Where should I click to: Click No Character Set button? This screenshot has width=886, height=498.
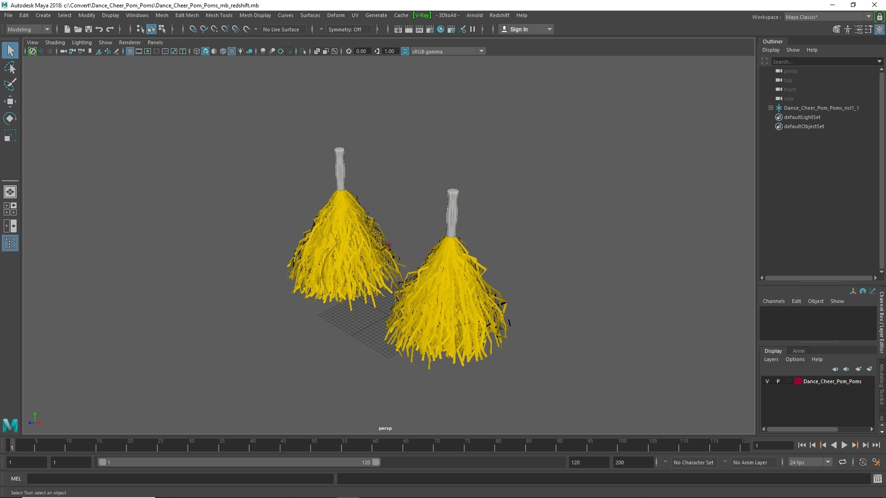693,462
